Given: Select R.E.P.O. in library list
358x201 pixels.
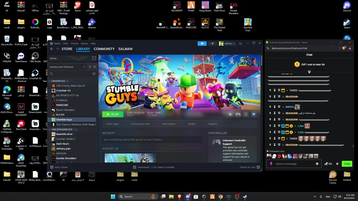Looking at the screenshot, I should tap(60, 115).
